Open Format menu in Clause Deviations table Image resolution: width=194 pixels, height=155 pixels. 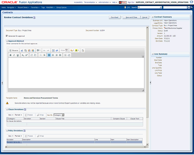(x=18, y=115)
